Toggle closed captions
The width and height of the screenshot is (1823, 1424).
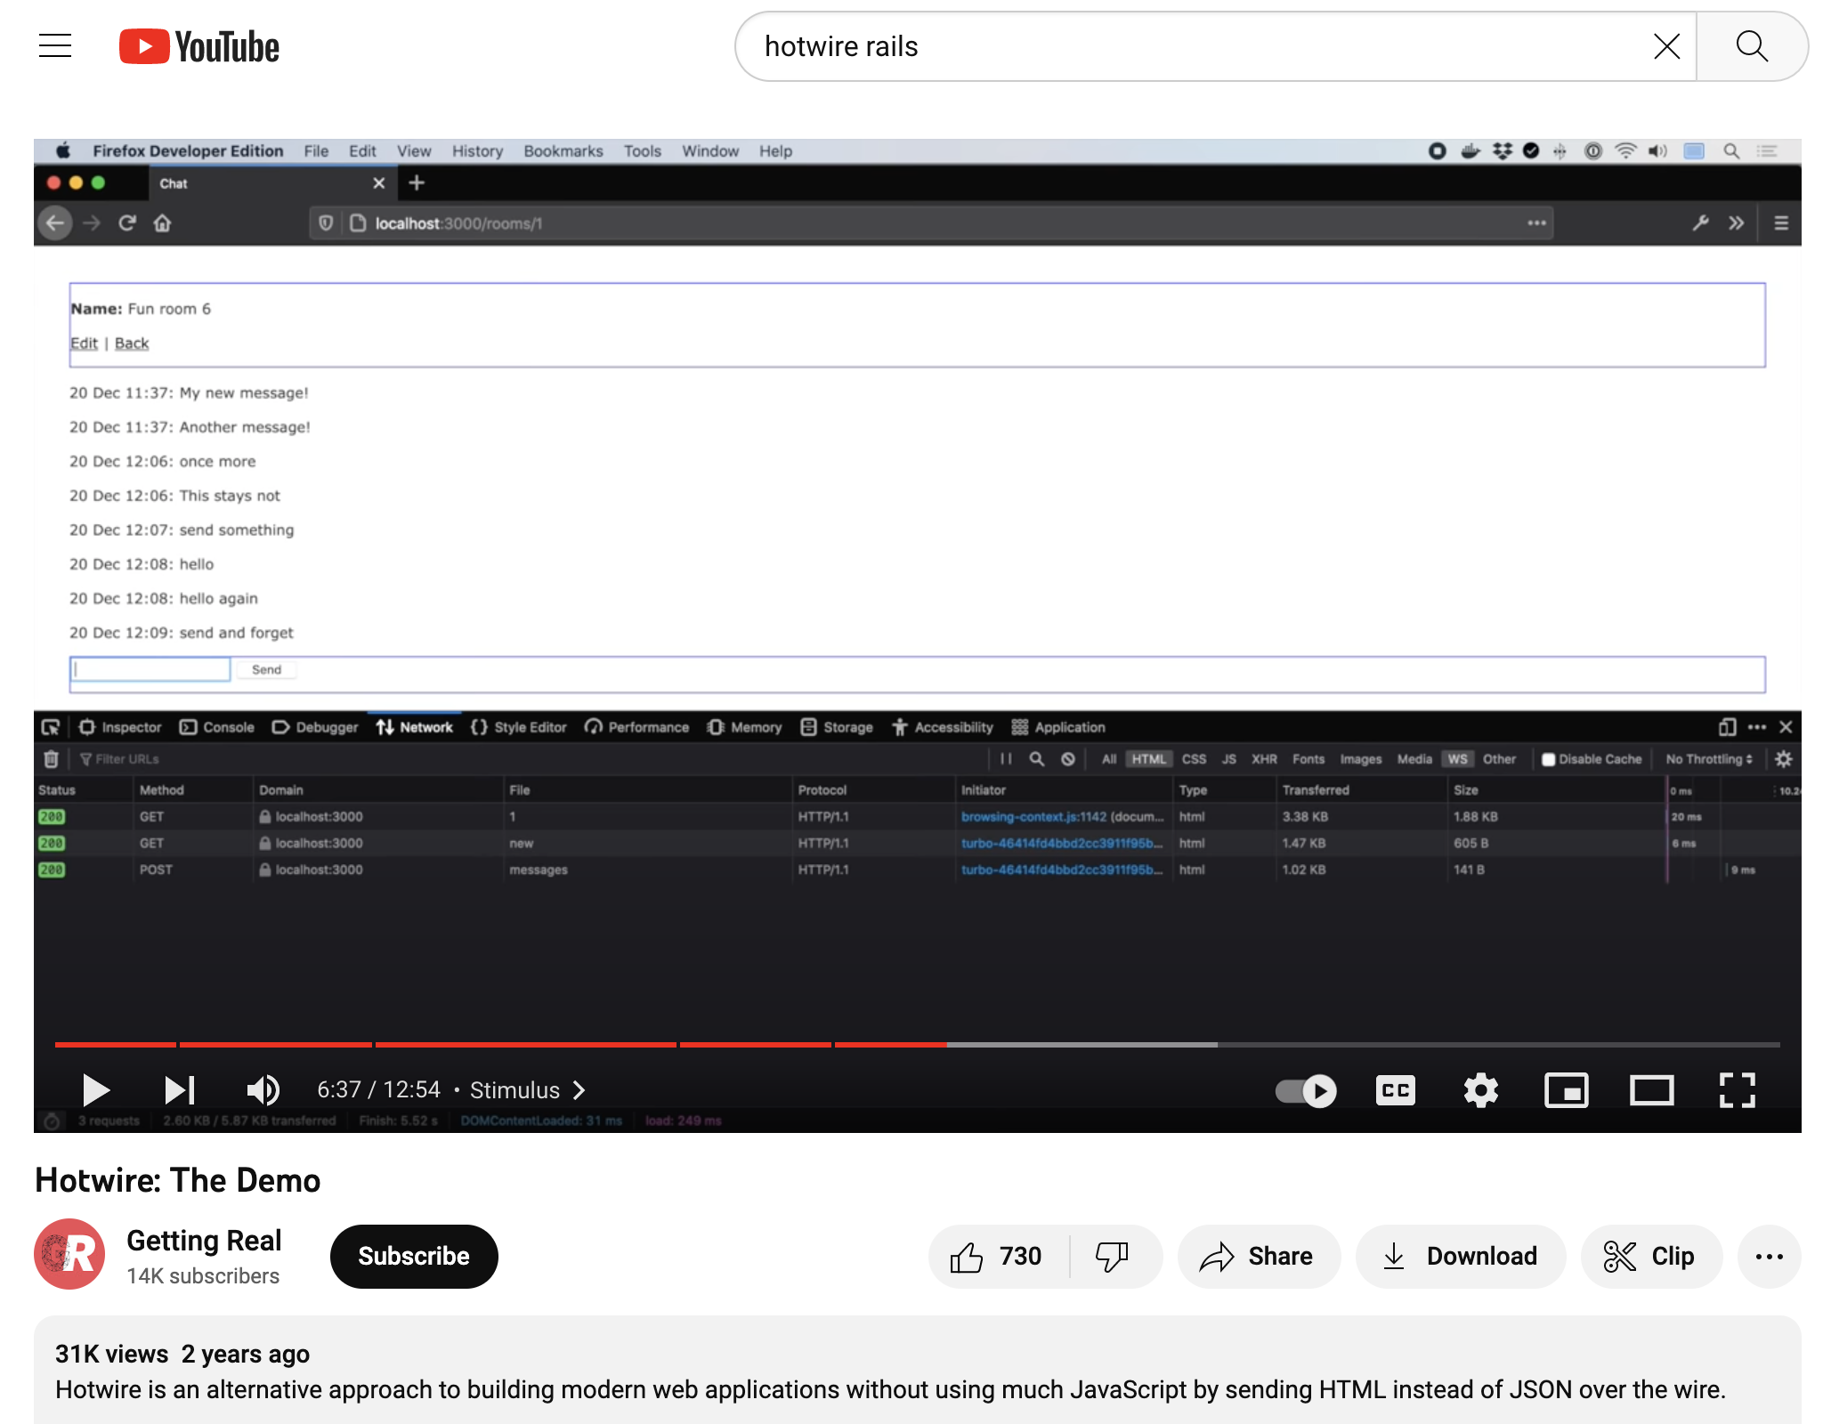coord(1395,1090)
